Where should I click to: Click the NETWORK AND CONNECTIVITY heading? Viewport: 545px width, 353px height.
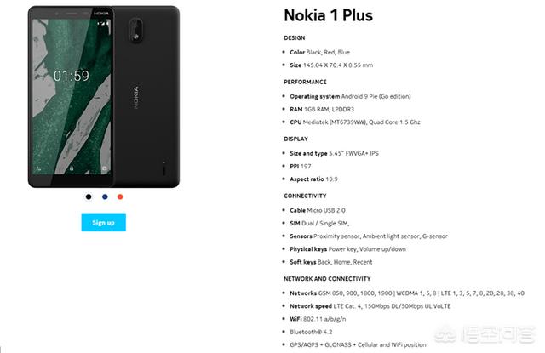pos(327,279)
